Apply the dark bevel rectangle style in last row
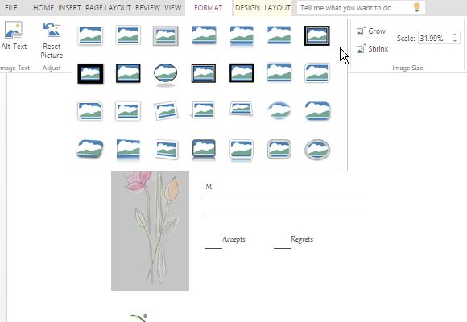 pyautogui.click(x=204, y=150)
